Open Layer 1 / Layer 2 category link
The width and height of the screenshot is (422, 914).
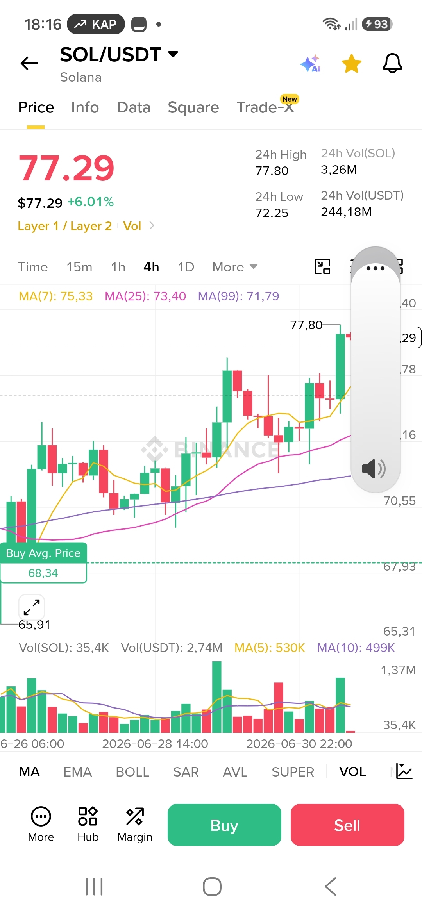click(65, 226)
